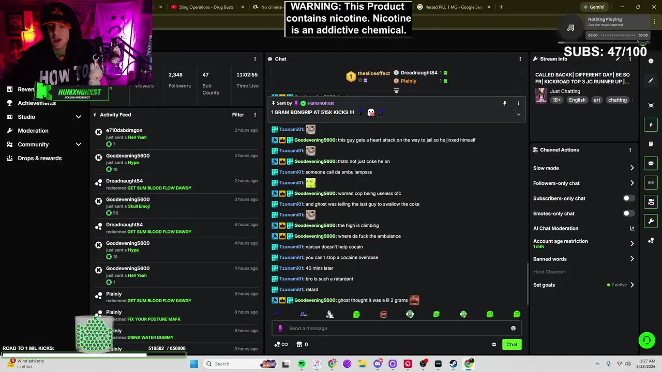Screen dimensions: 662x372
Task: Click the info icon in right sidebar
Action: pyautogui.click(x=651, y=61)
